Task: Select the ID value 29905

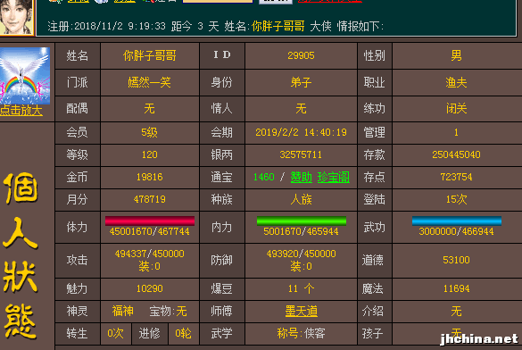Action: point(301,55)
